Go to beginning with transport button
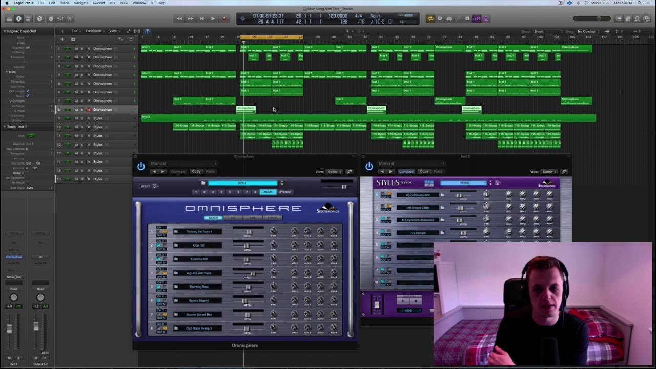Screen dimensions: 656x369 pos(201,19)
